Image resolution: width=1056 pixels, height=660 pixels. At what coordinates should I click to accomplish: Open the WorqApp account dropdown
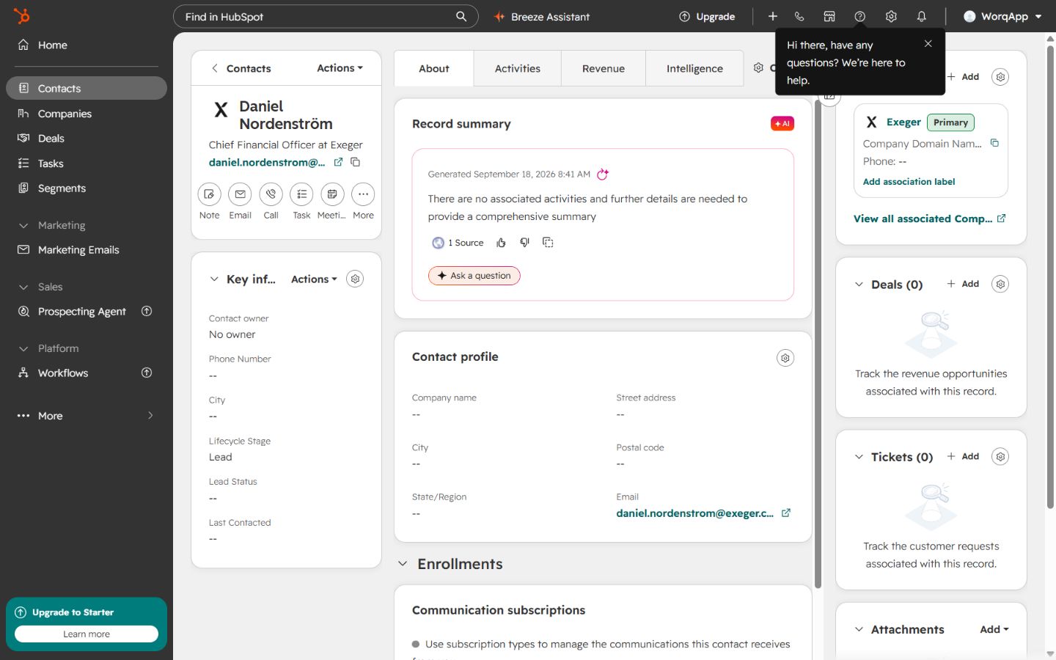(1002, 16)
